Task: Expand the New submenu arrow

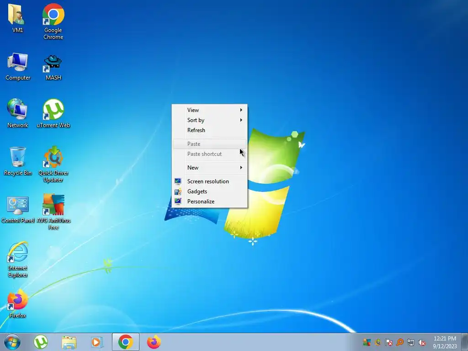Action: click(x=241, y=167)
